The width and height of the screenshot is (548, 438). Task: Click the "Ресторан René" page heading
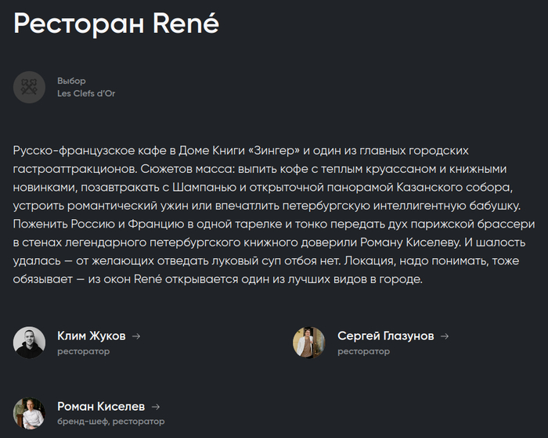tap(117, 23)
